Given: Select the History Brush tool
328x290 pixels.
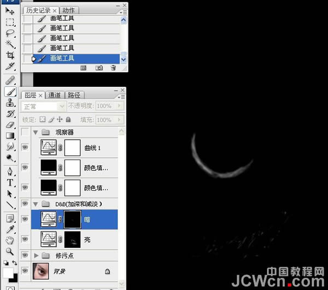Looking at the screenshot, I should [10, 114].
